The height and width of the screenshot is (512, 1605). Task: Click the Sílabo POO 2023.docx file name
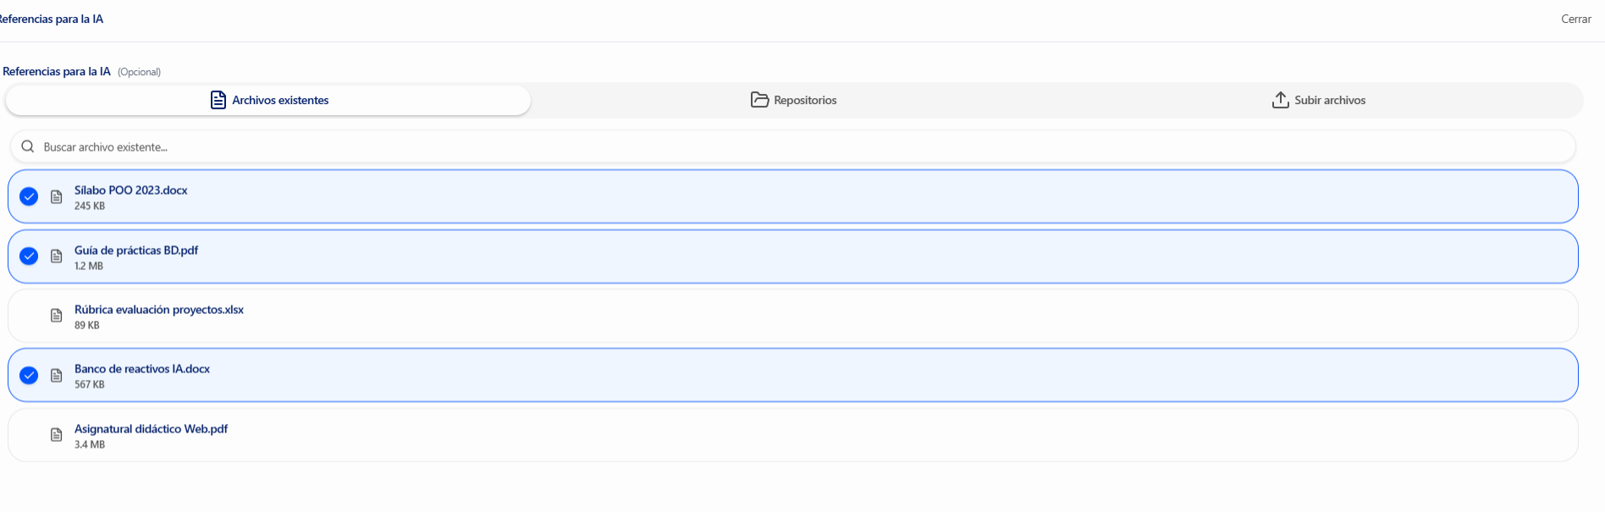click(131, 190)
